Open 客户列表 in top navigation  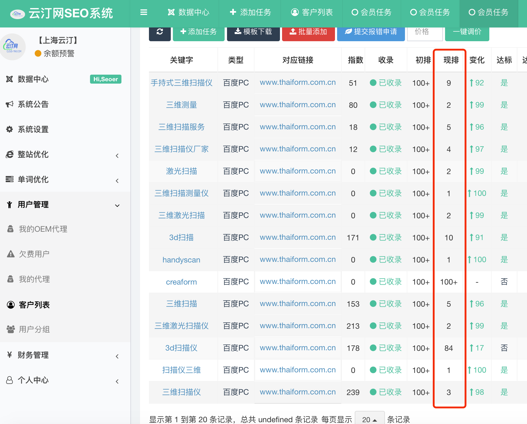point(312,12)
